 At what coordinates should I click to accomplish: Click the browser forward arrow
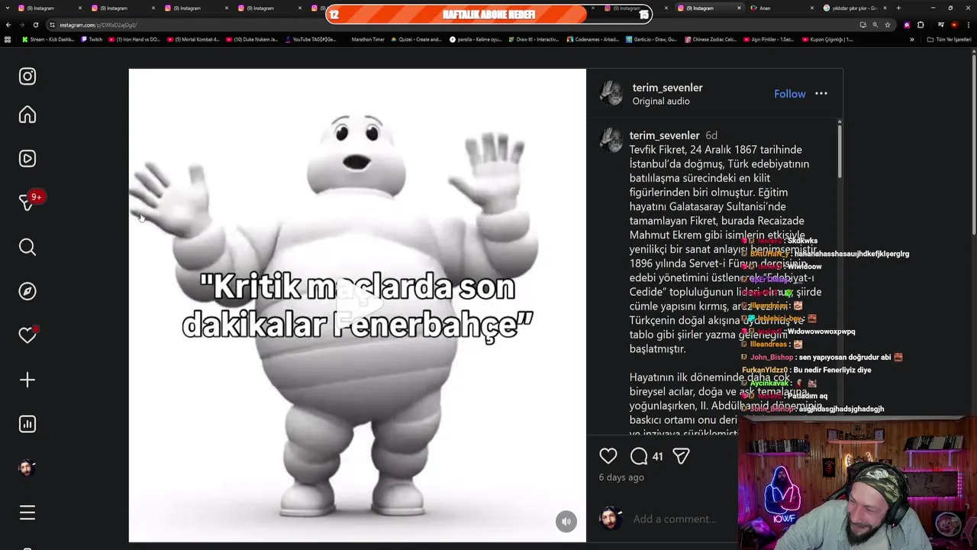(22, 25)
